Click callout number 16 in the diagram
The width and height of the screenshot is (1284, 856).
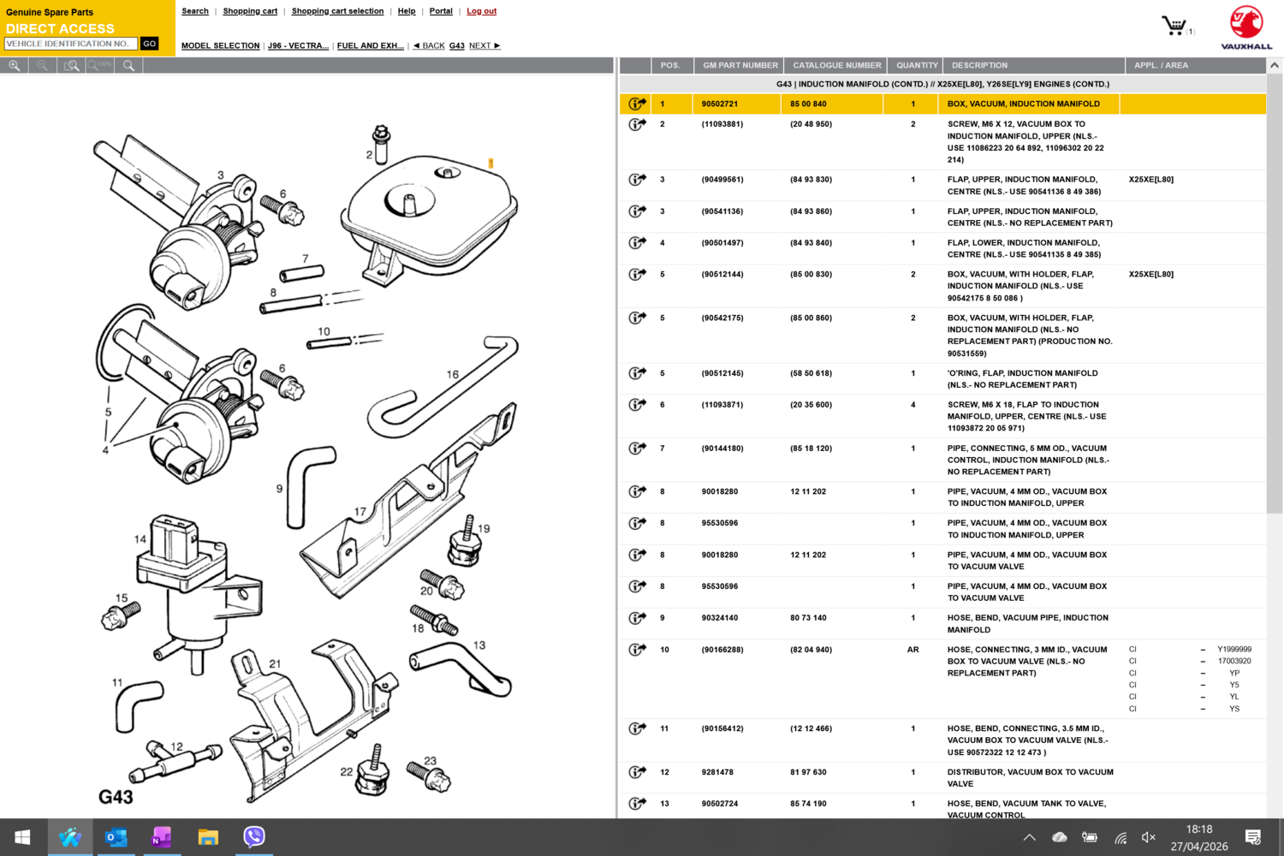click(x=453, y=374)
